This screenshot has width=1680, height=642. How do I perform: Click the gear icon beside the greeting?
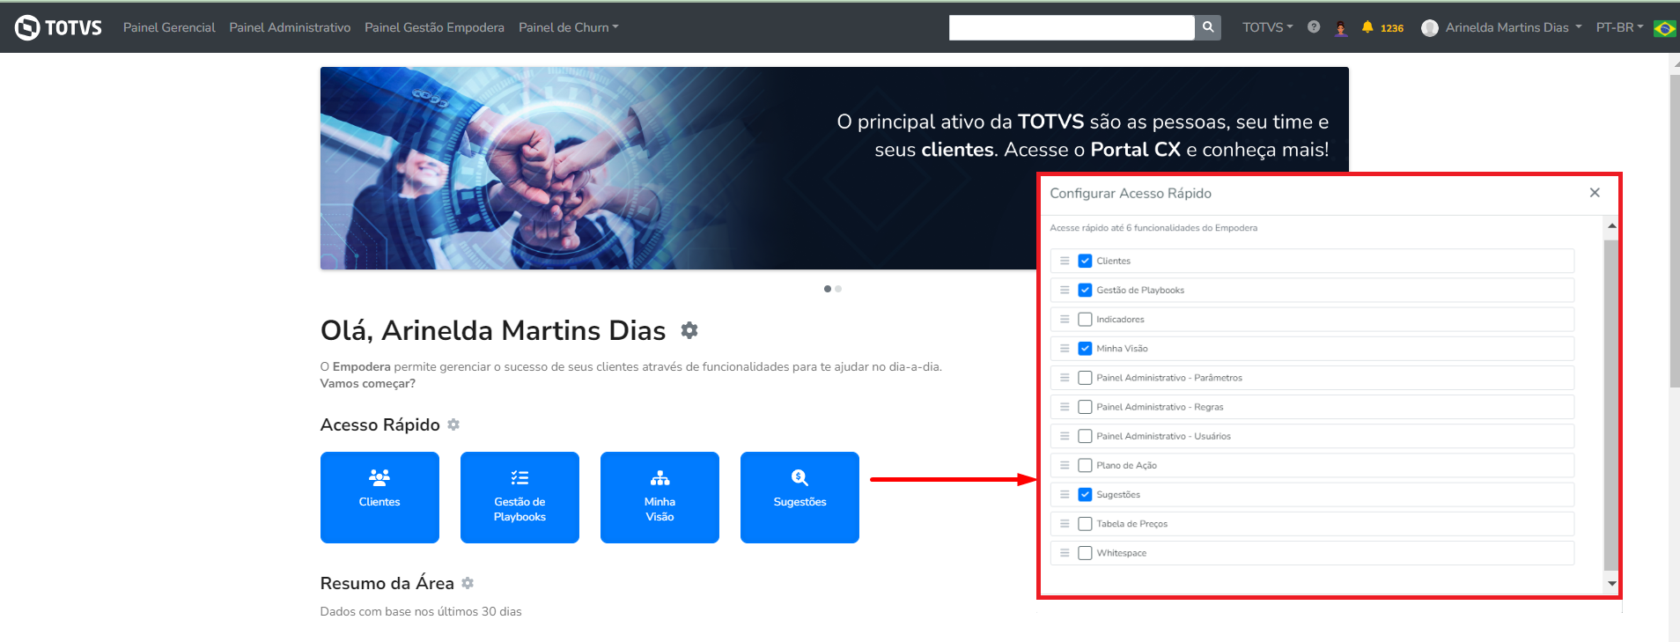coord(689,330)
